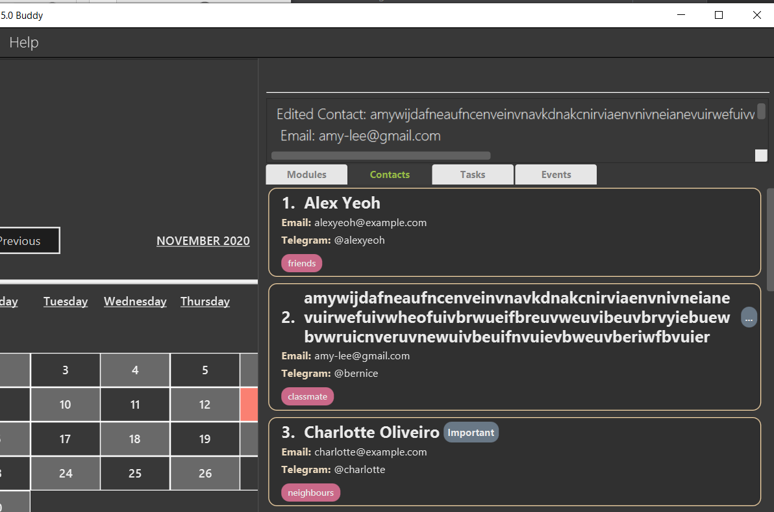This screenshot has height=512, width=774.
Task: Click the white corner square in the result box
Action: point(761,155)
